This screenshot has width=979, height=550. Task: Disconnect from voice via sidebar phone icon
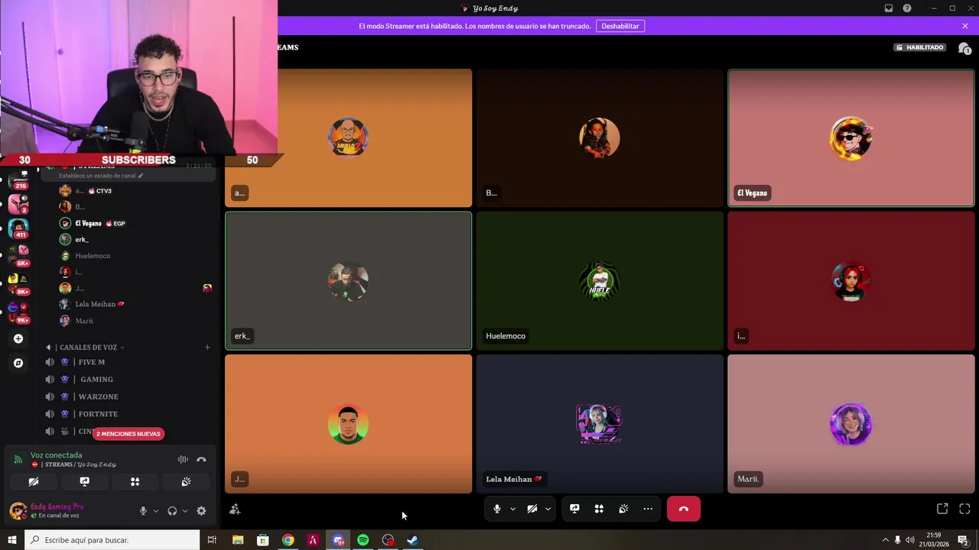point(201,459)
